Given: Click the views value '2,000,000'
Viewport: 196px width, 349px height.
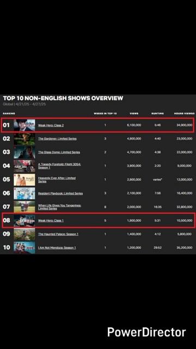Looking at the screenshot, I should pyautogui.click(x=134, y=207).
